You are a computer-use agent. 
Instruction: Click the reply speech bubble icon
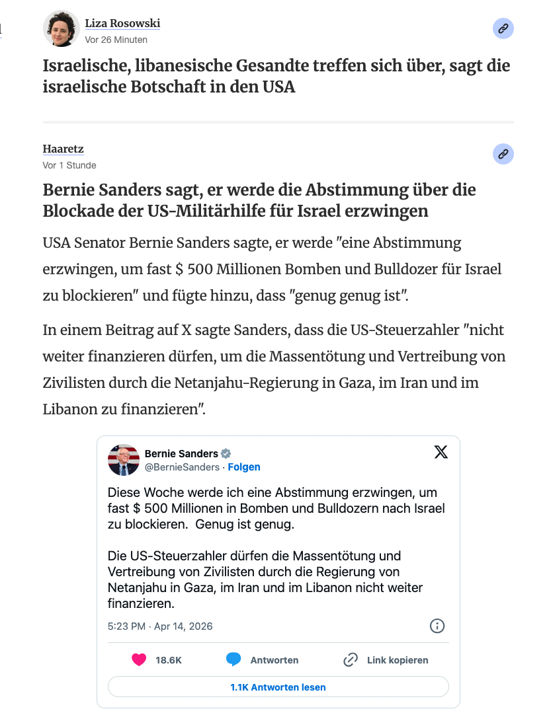pos(233,659)
